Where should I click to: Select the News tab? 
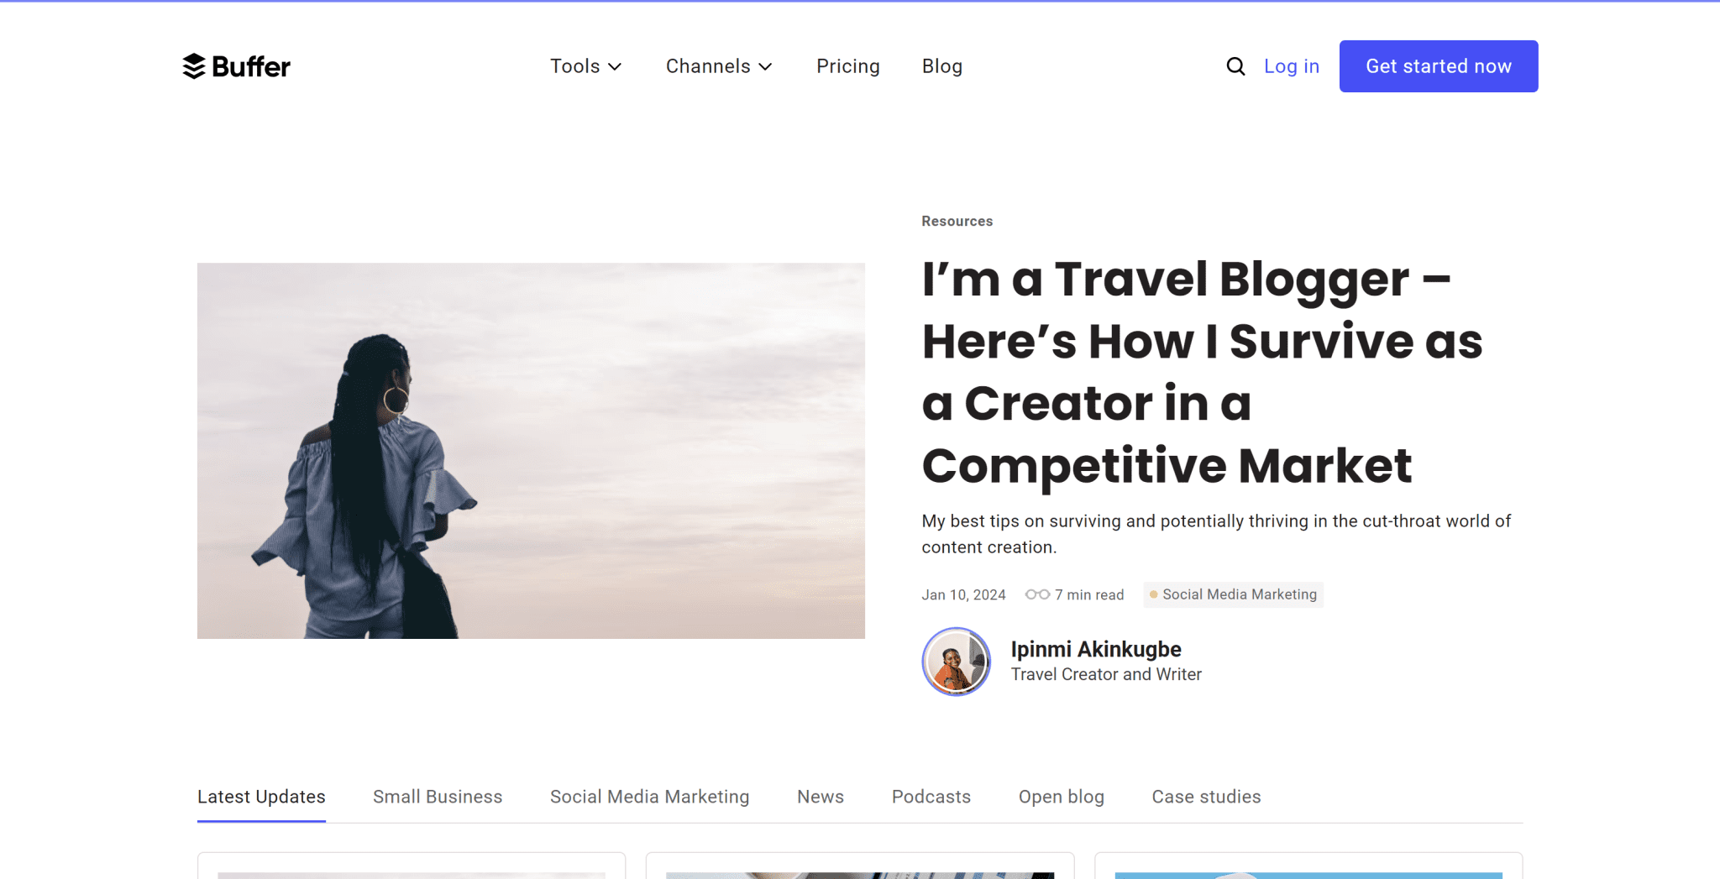[820, 796]
